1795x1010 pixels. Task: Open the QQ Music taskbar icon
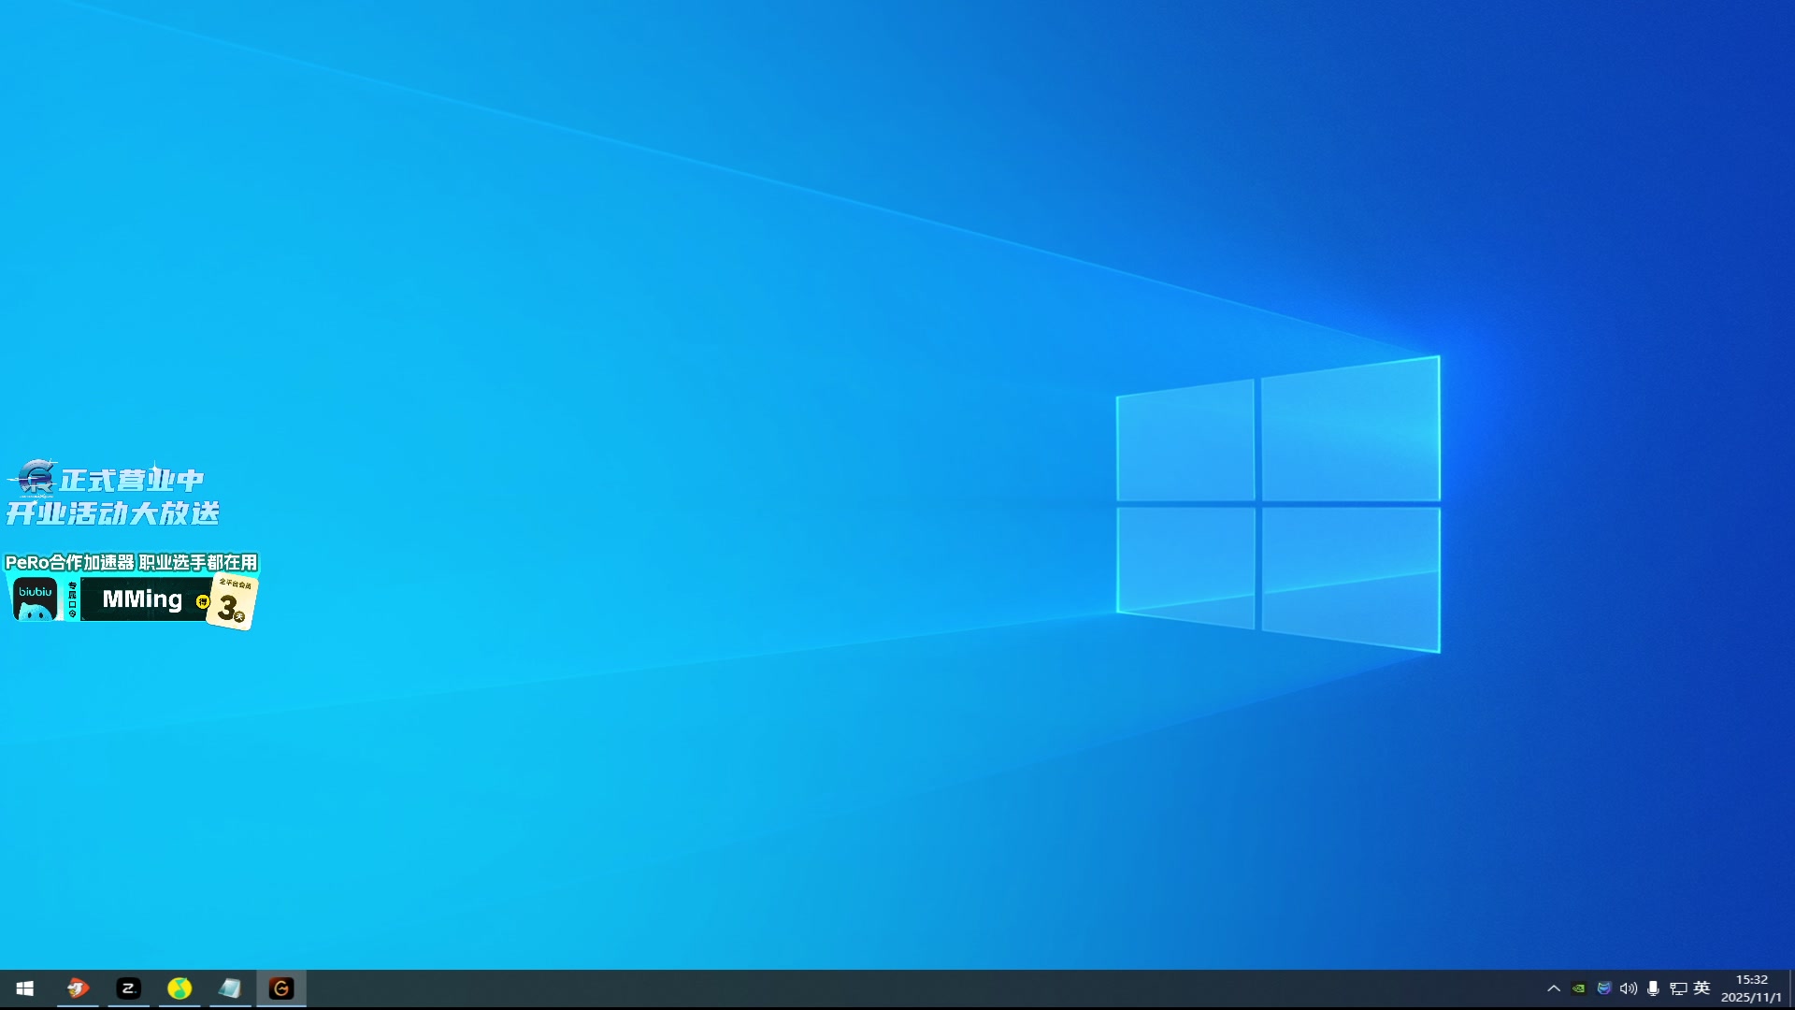coord(179,988)
